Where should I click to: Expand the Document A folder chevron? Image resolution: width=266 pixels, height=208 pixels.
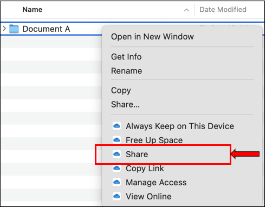(4, 29)
